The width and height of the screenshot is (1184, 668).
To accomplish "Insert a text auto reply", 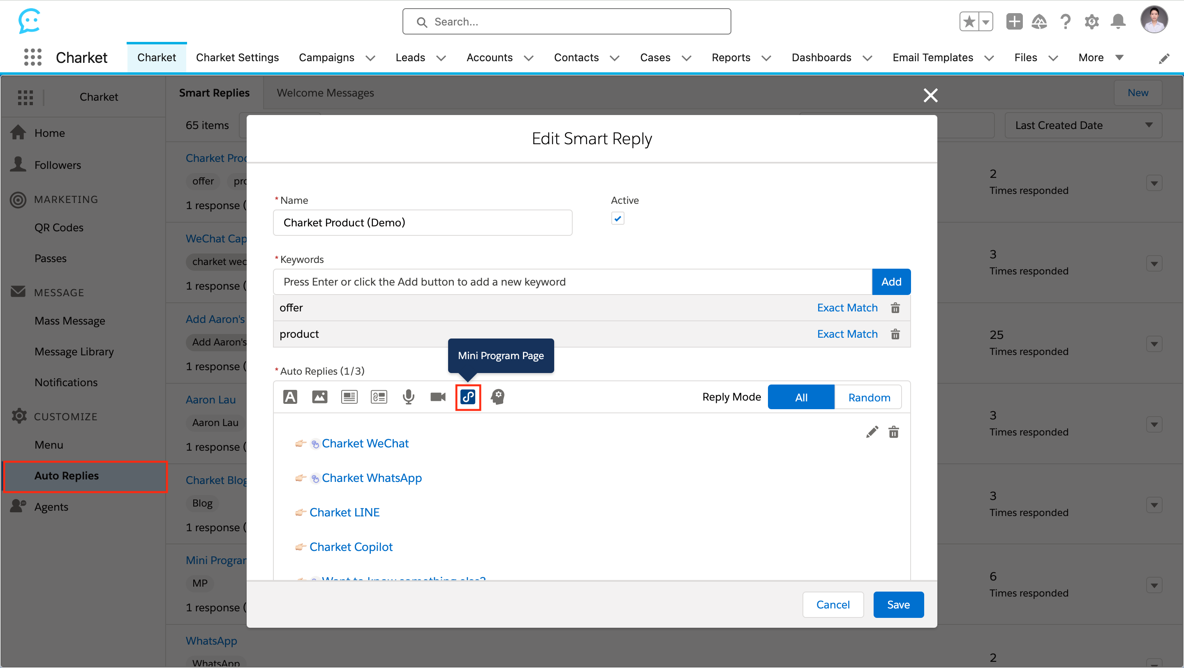I will pyautogui.click(x=290, y=397).
